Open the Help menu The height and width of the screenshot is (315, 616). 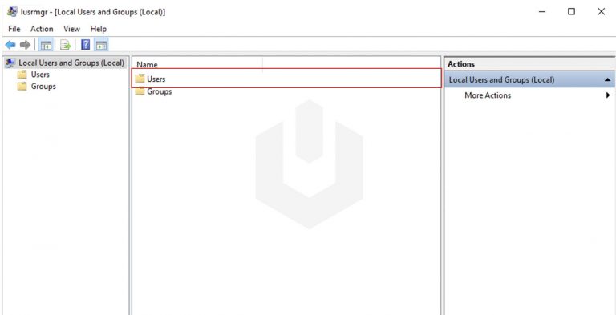tap(98, 29)
